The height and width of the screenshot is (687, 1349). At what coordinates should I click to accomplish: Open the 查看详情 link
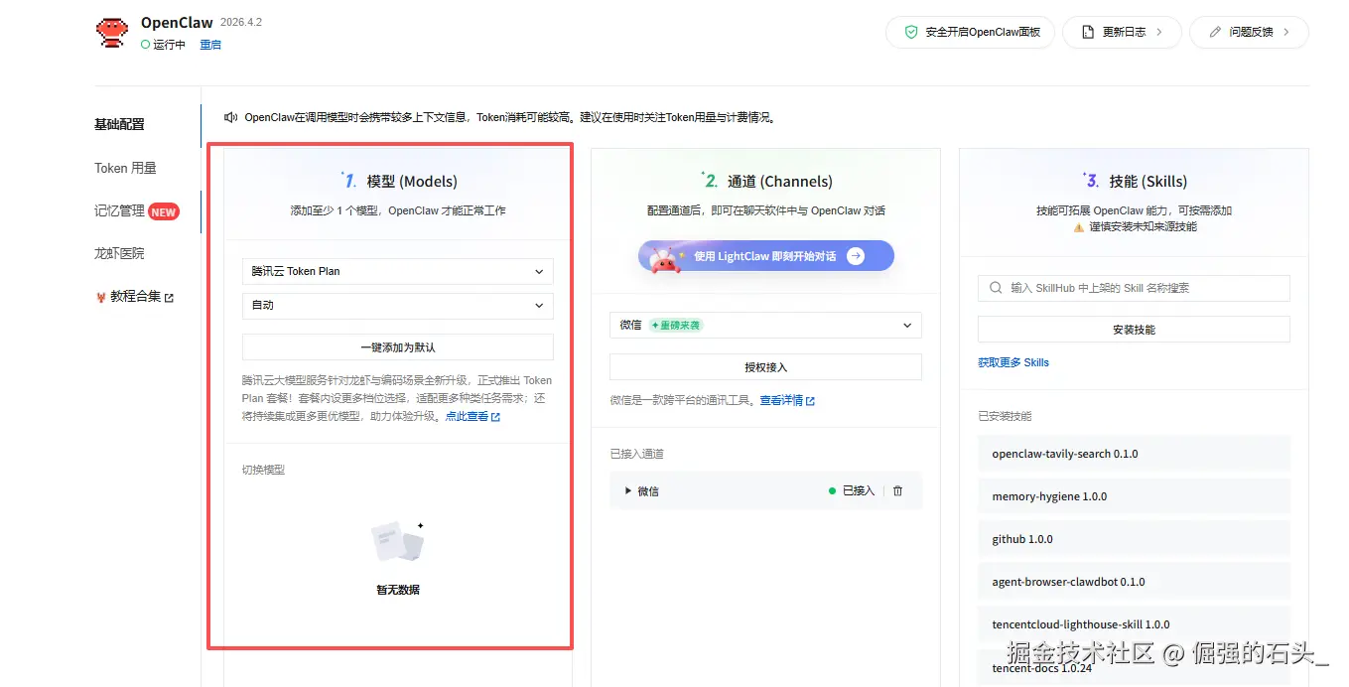[x=781, y=401]
